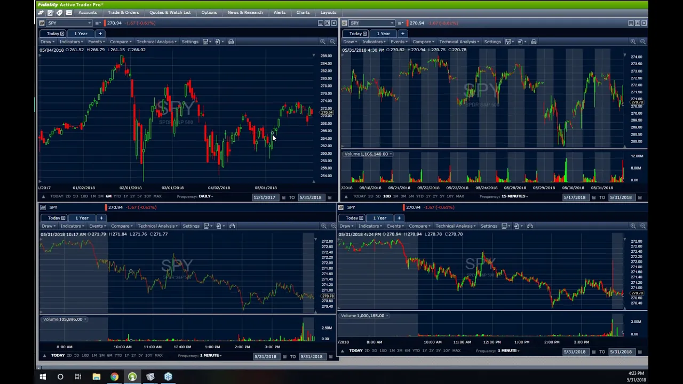Open the Trade & Orders menu
683x384 pixels.
coord(123,12)
